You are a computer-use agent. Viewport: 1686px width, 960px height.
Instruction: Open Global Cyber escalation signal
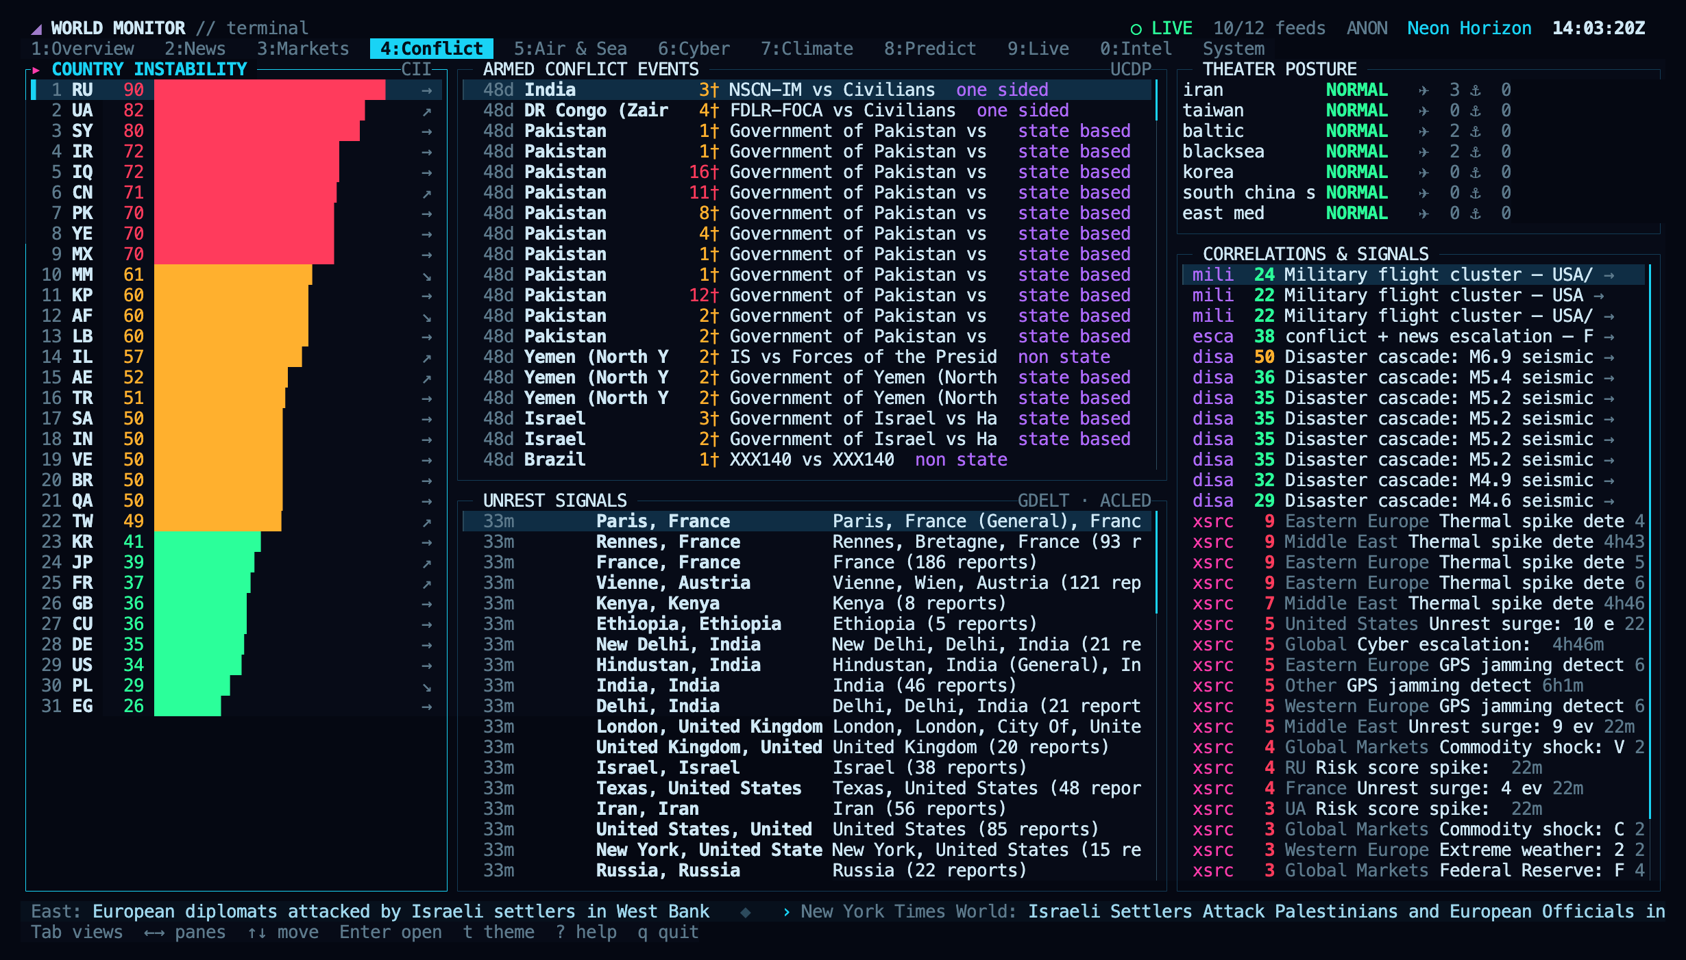pos(1413,644)
